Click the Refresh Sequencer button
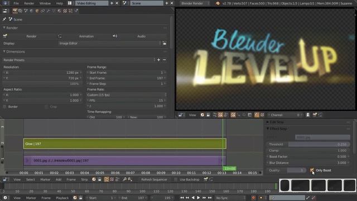This screenshot has width=357, height=201. coord(154,180)
